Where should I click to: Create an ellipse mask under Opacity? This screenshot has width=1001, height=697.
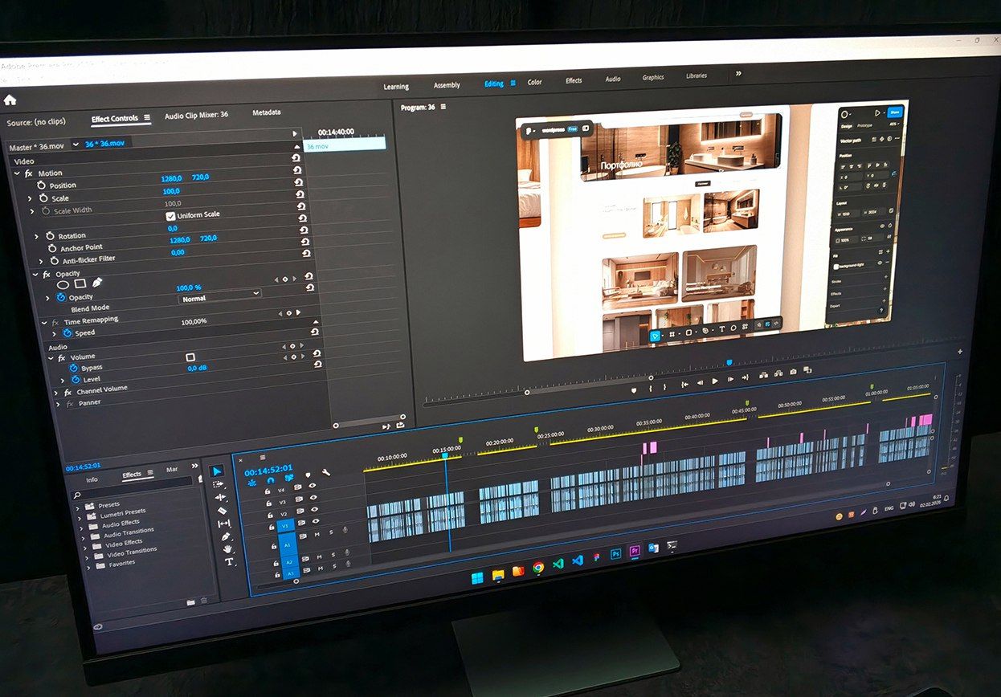tap(63, 284)
